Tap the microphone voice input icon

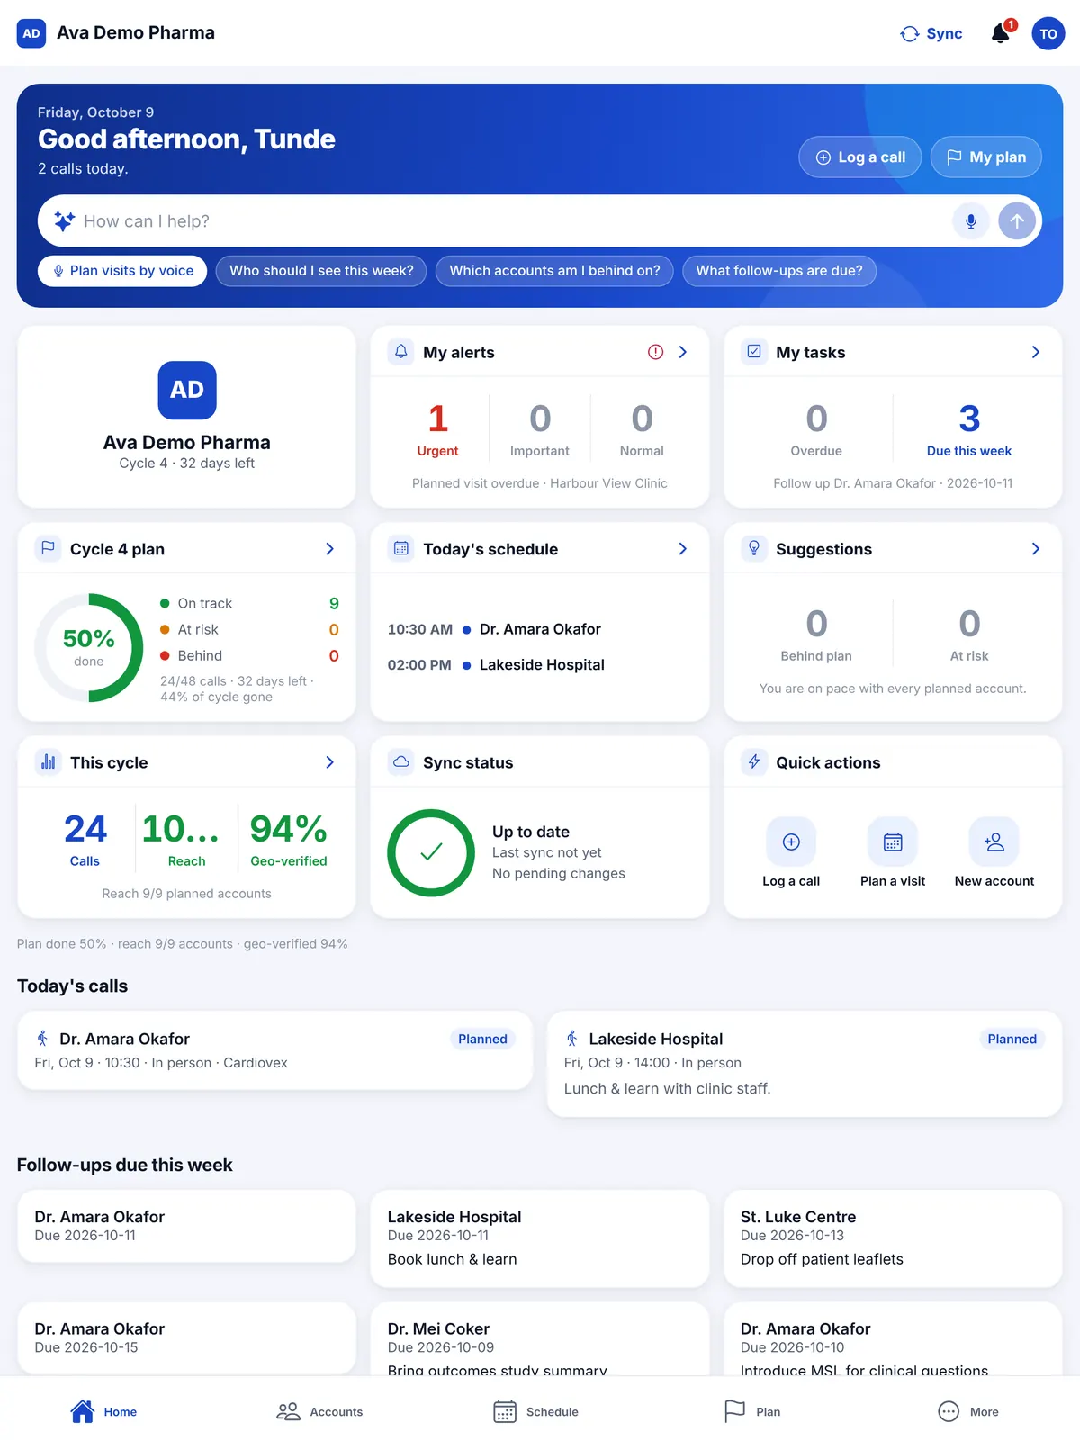(x=971, y=221)
